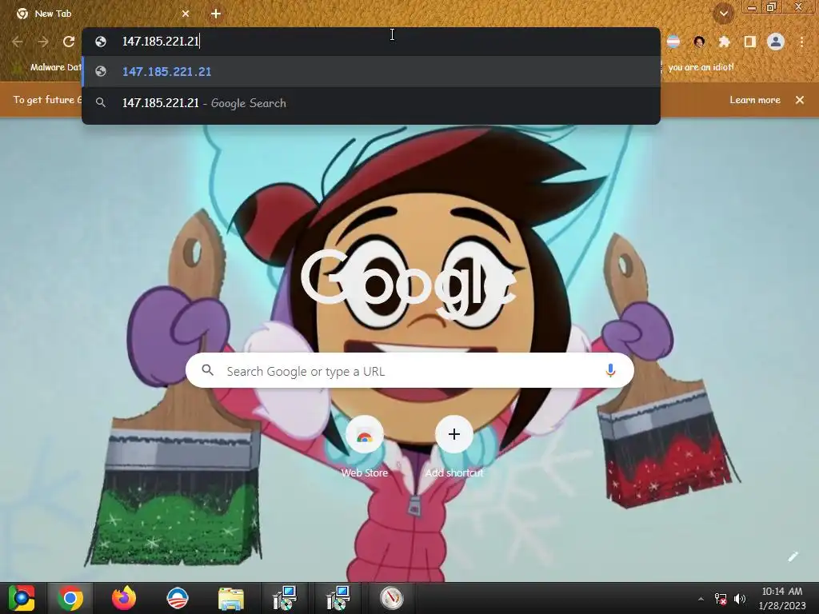
Task: Open the 'you are an idiot!' bookmark
Action: [x=701, y=67]
